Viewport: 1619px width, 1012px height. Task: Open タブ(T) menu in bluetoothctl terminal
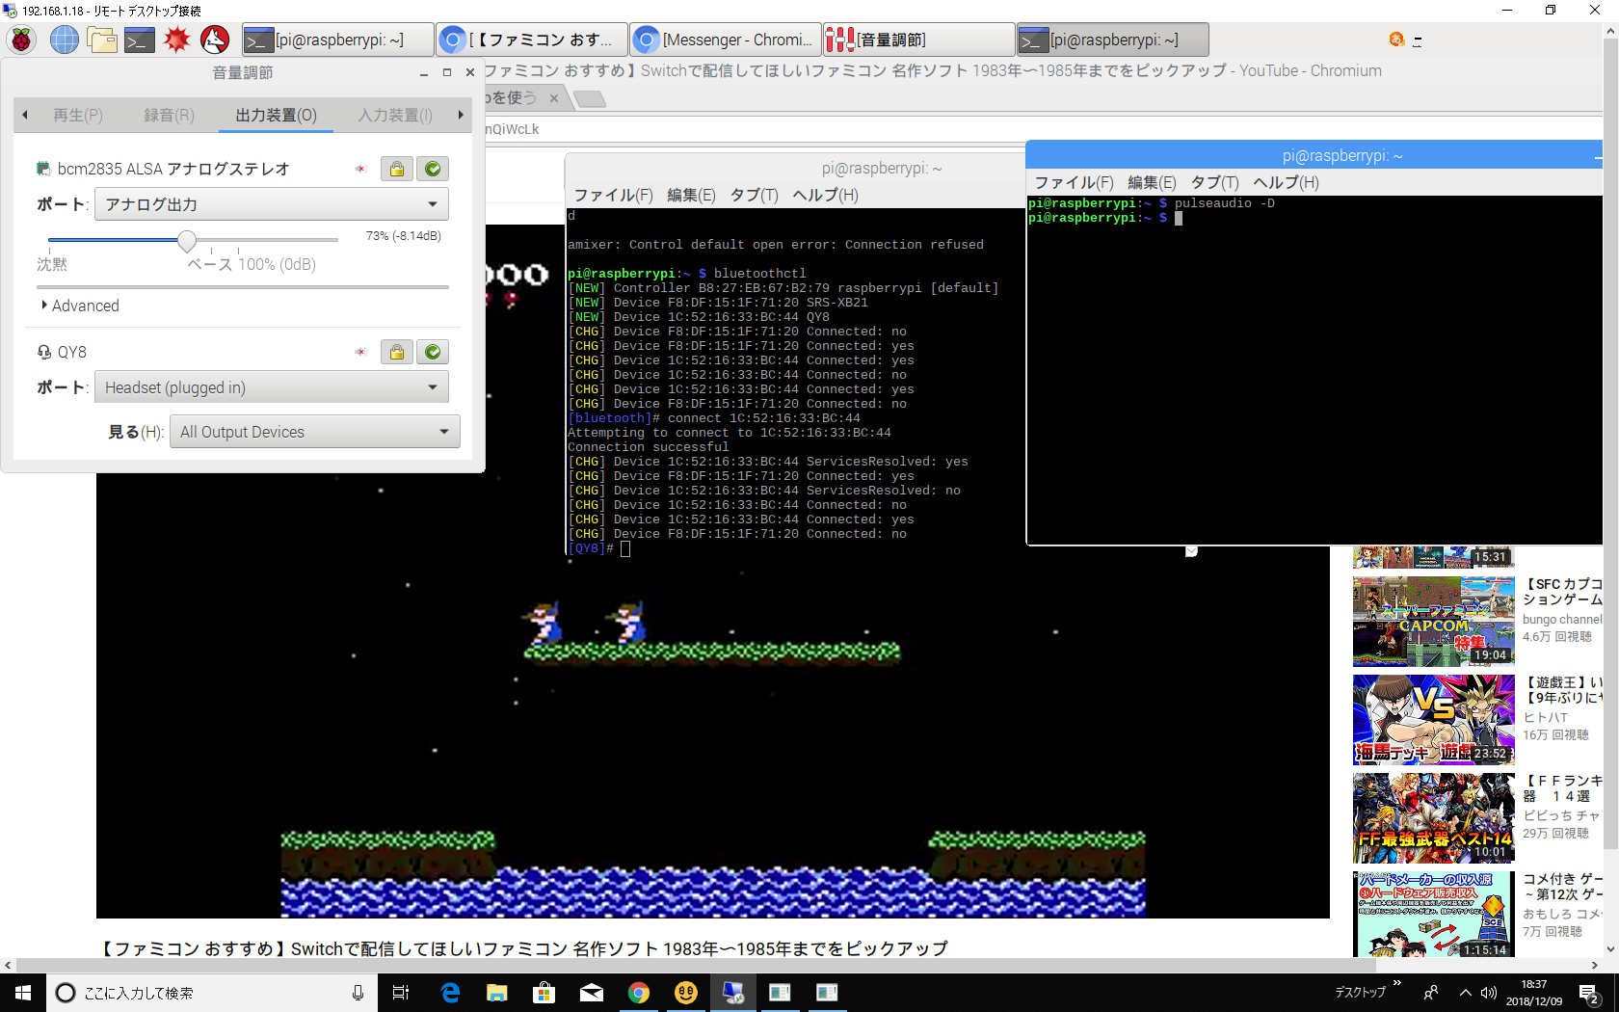click(754, 195)
